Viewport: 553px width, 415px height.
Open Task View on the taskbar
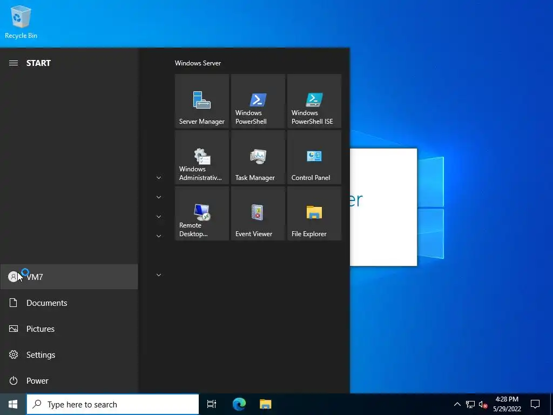[212, 404]
